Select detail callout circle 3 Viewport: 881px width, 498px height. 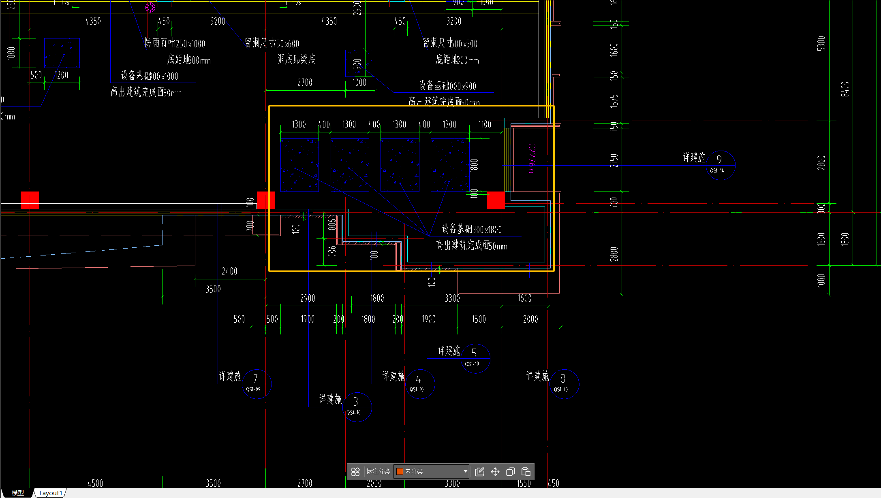357,407
